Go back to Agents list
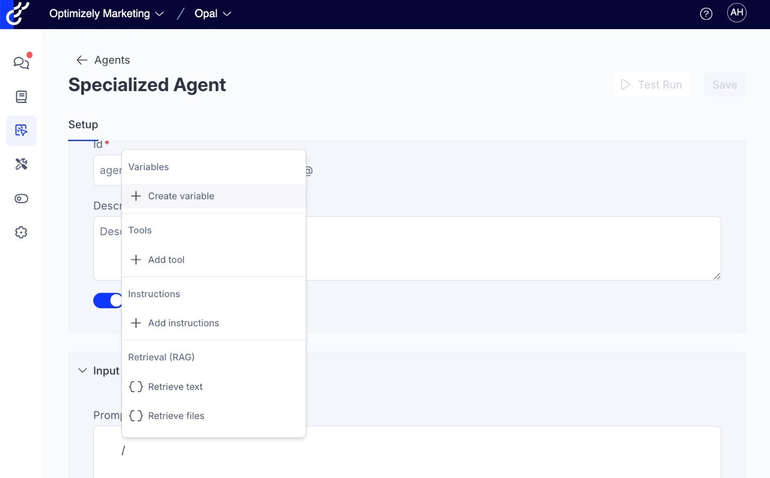This screenshot has height=478, width=770. coord(103,60)
